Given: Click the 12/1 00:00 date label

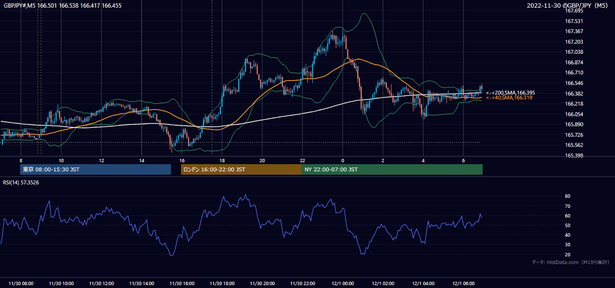Looking at the screenshot, I should click(343, 284).
